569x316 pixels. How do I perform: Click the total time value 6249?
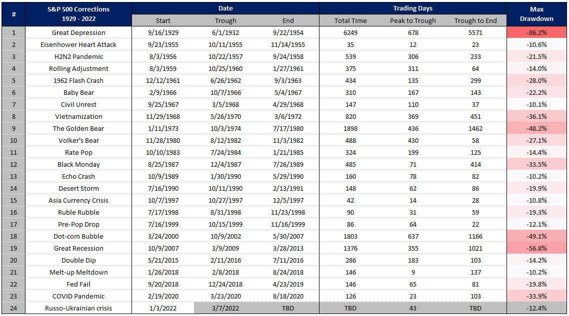(x=350, y=32)
